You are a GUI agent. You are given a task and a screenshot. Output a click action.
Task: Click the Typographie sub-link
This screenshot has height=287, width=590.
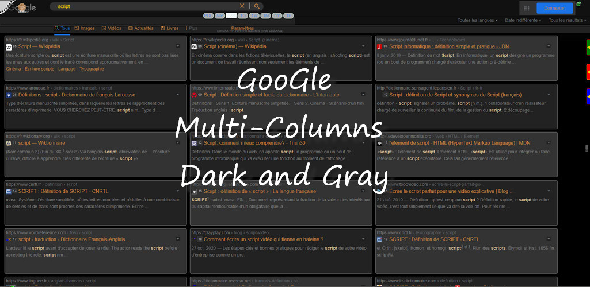pyautogui.click(x=92, y=69)
